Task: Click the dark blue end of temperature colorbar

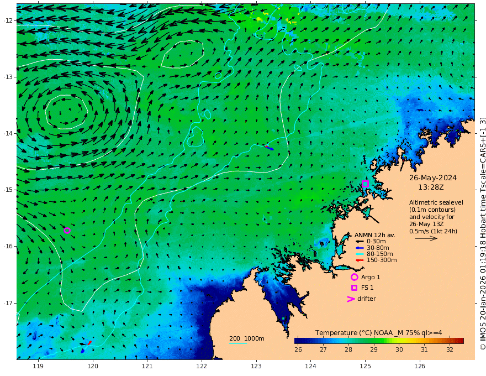Action: point(298,341)
